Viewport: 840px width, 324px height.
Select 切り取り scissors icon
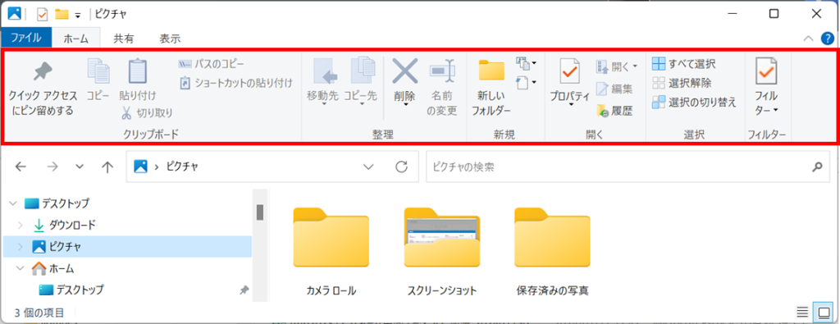point(126,113)
